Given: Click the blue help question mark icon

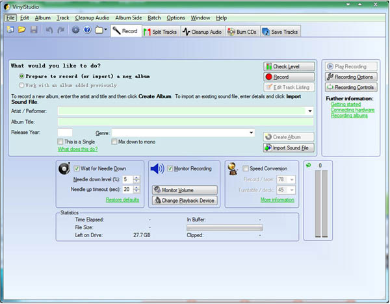Looking at the screenshot, I should (87, 30).
